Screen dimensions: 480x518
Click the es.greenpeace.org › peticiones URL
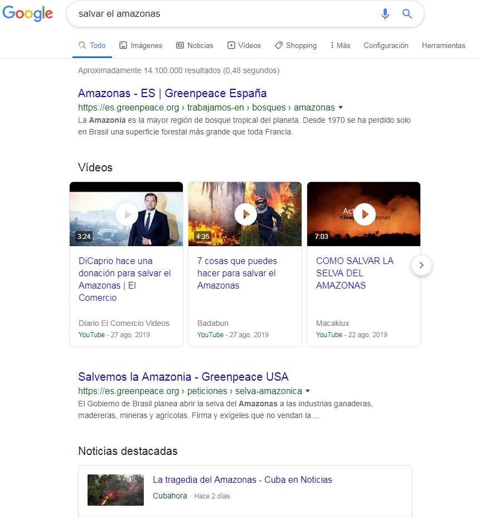[x=190, y=391]
